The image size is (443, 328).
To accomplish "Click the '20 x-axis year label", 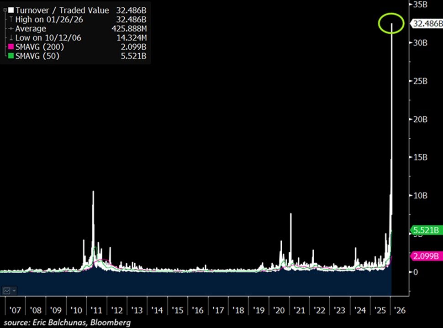I will pyautogui.click(x=279, y=310).
